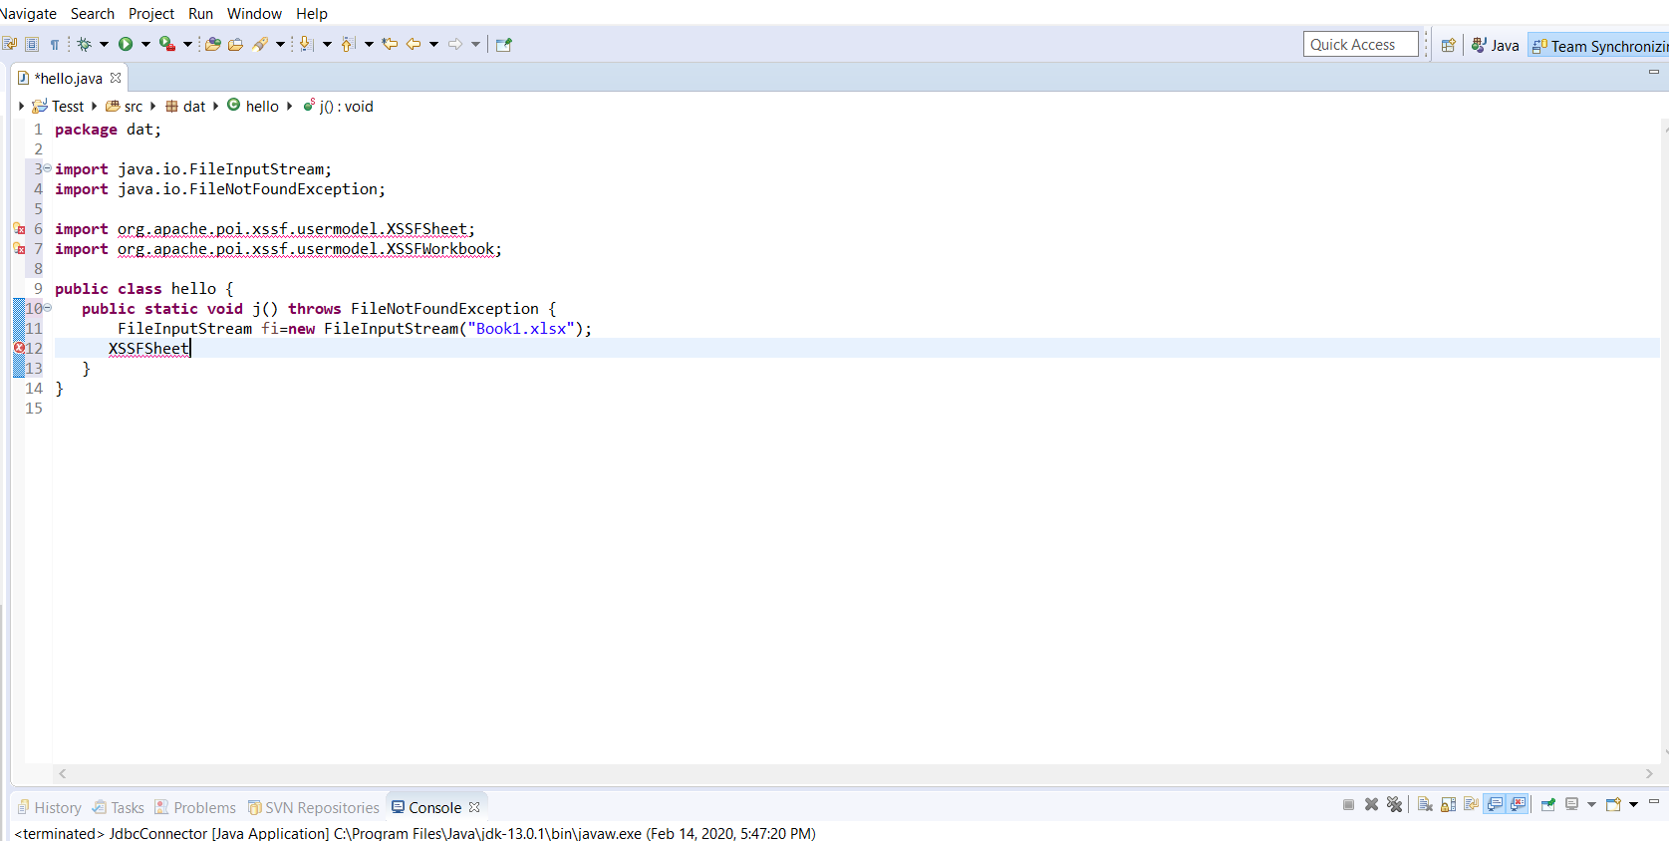Click the Clear Console icon

pos(1425,805)
